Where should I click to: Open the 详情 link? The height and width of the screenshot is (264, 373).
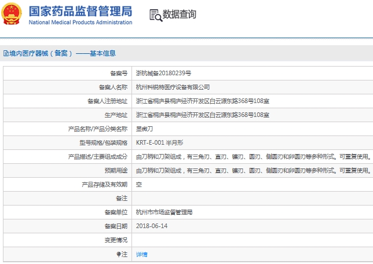141,255
